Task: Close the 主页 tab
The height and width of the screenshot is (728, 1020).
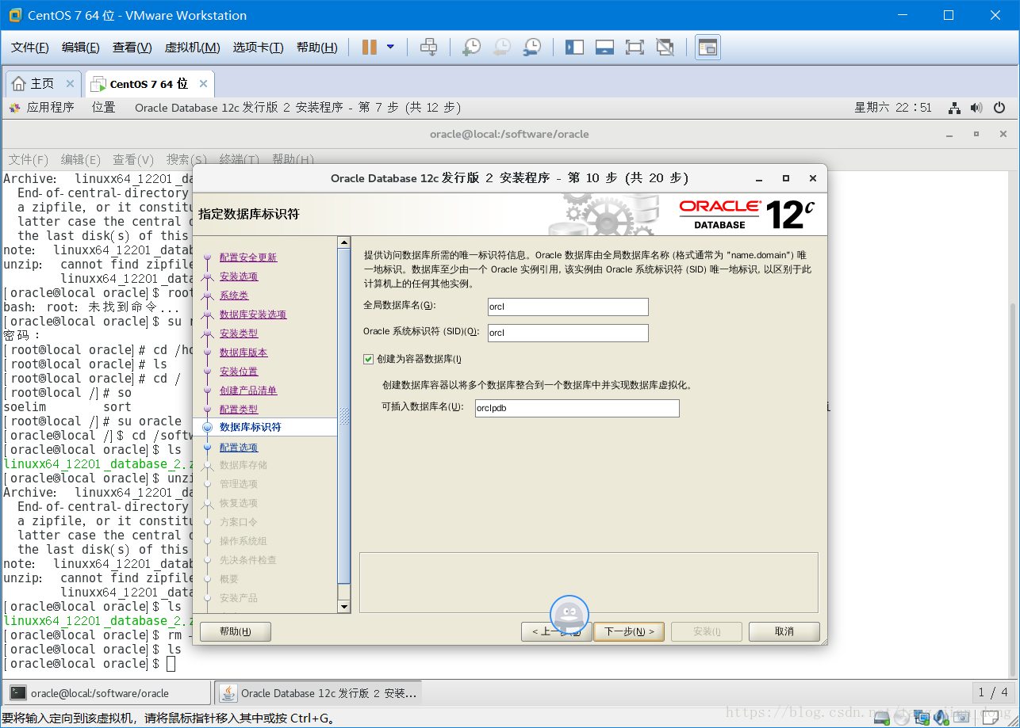Action: point(70,84)
